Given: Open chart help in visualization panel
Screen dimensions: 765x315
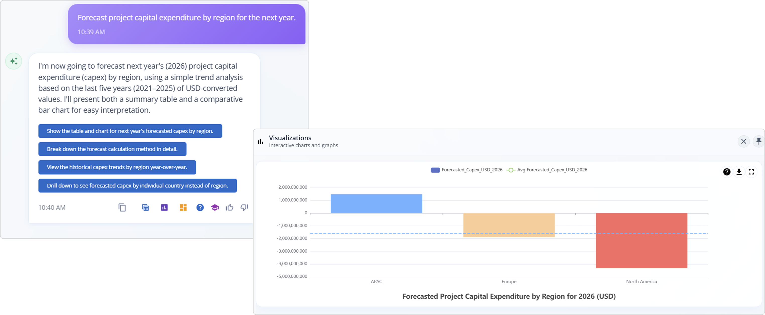Looking at the screenshot, I should tap(727, 172).
